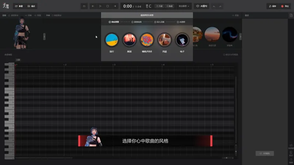Viewport: 294px width, 165px height.
Task: Choose the 嘻哈/R&B hip-hop genre circle
Action: [x=147, y=40]
